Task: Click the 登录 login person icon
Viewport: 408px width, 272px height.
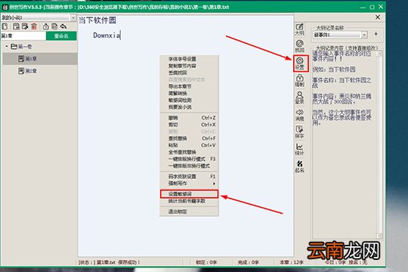Action: pos(299,97)
